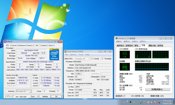Click the muted speaker volume tray icon
This screenshot has height=105, width=175.
[152, 102]
